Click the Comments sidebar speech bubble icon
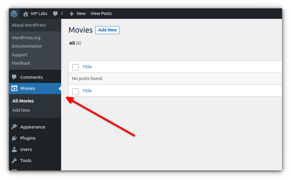The width and height of the screenshot is (291, 180). (x=14, y=77)
